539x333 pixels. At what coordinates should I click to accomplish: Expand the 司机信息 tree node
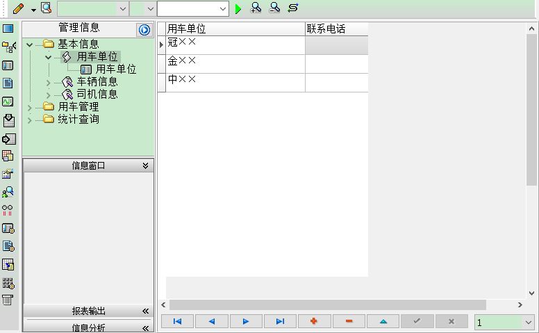click(x=48, y=95)
